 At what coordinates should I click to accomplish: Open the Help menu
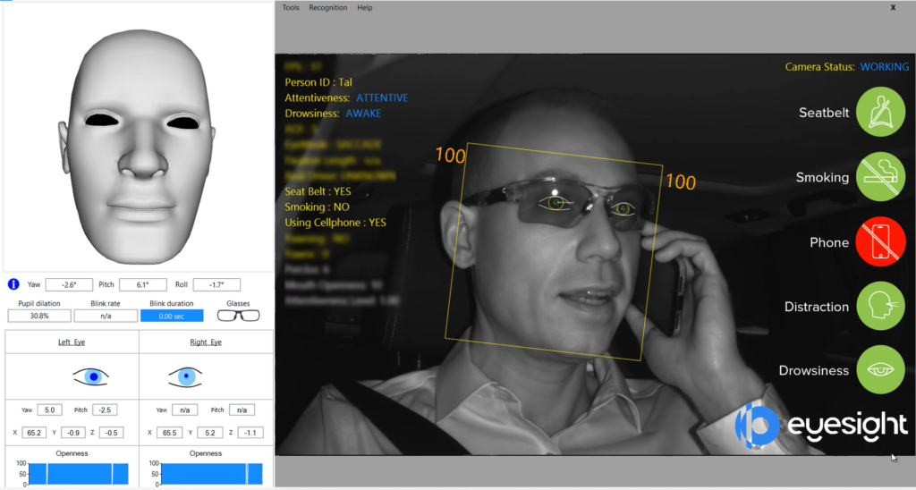point(365,8)
